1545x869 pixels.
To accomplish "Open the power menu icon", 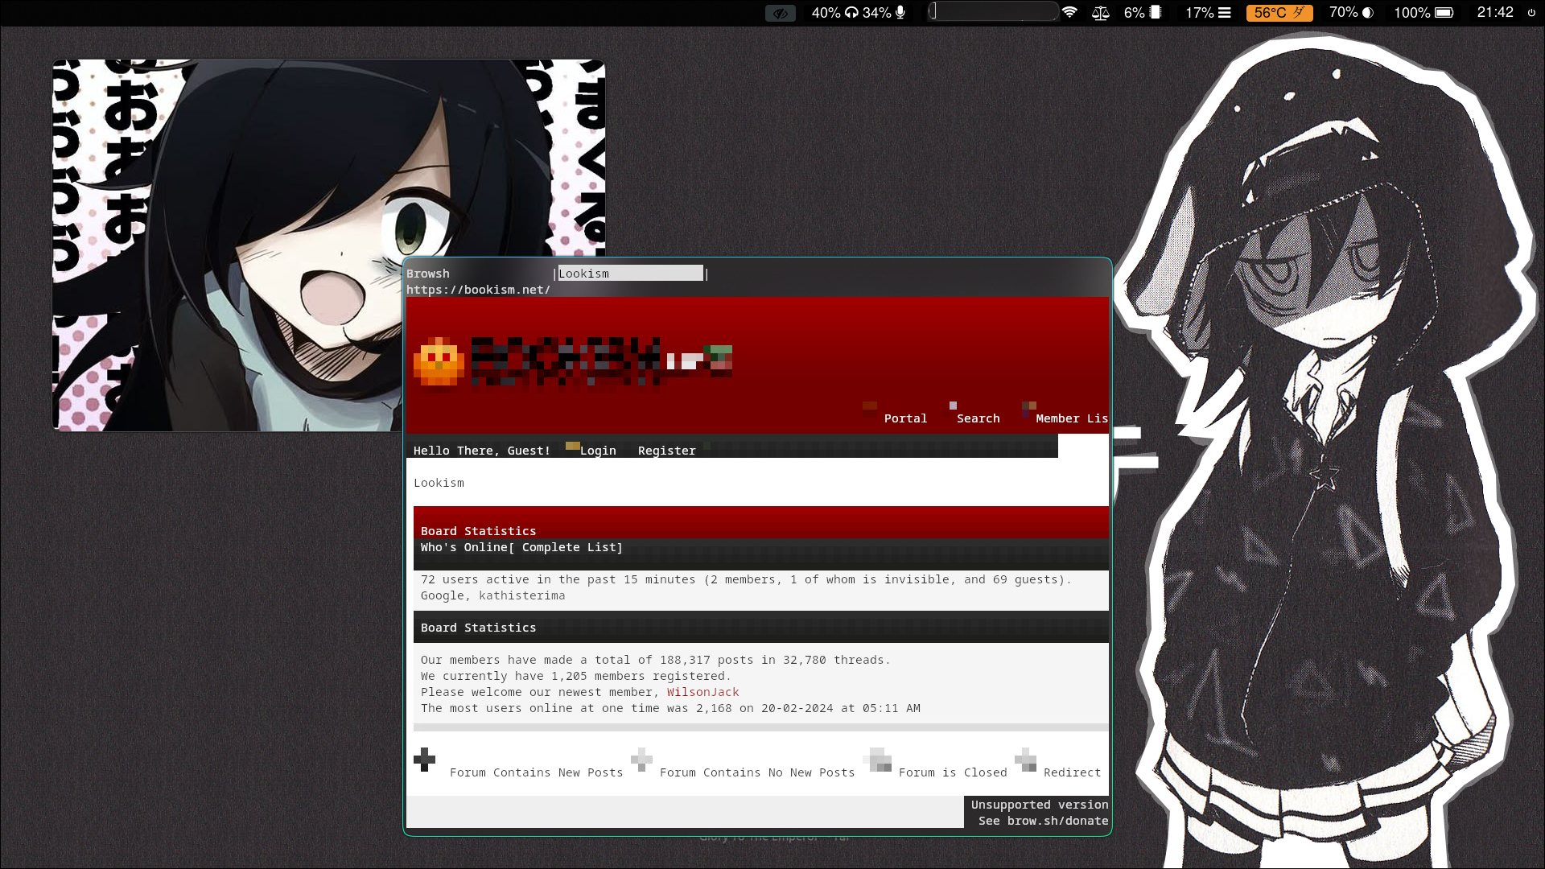I will click(1531, 13).
